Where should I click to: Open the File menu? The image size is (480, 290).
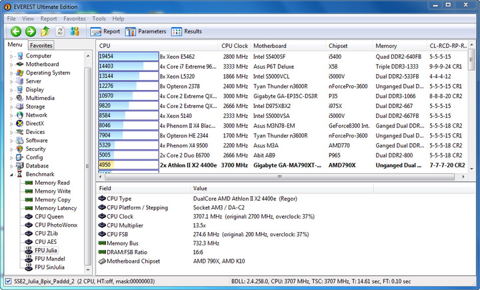(x=11, y=19)
